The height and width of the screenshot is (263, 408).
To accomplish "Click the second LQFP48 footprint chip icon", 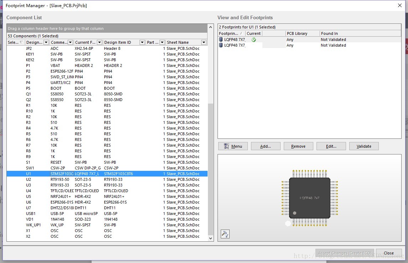I will tap(221, 45).
